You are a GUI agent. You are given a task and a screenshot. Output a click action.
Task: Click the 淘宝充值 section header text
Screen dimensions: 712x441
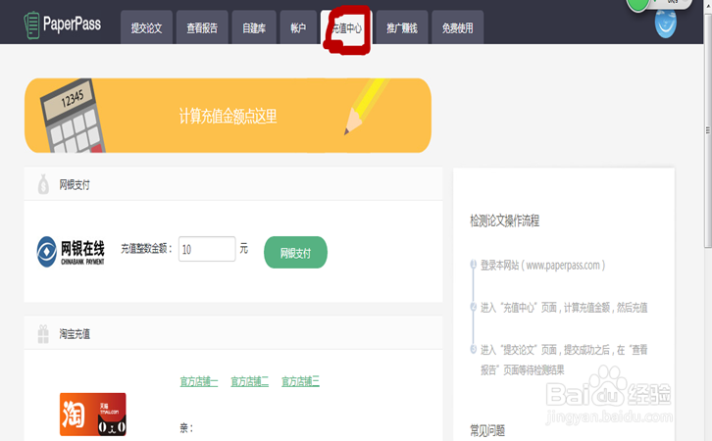click(x=75, y=334)
